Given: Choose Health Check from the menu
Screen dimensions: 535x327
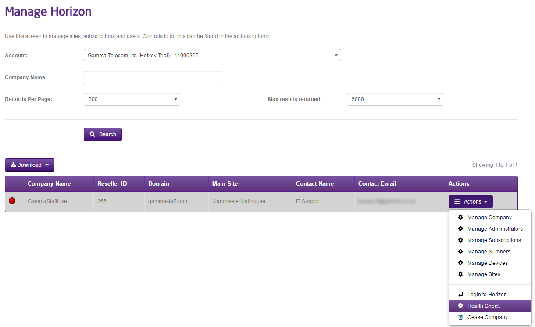Looking at the screenshot, I should (x=490, y=306).
